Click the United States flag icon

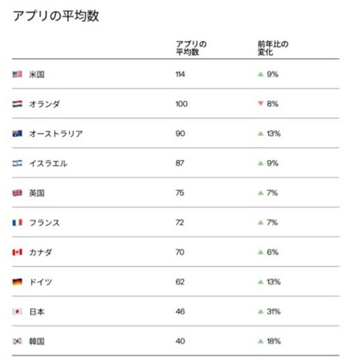pos(17,74)
